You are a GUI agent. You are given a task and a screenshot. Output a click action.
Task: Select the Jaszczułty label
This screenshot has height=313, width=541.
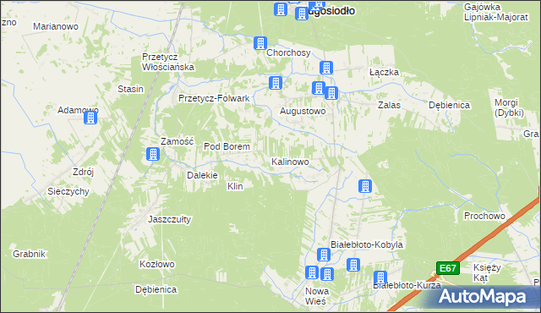(169, 219)
